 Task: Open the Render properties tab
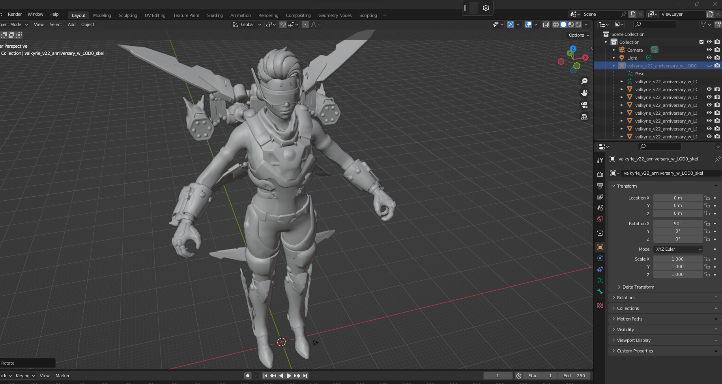tap(600, 174)
